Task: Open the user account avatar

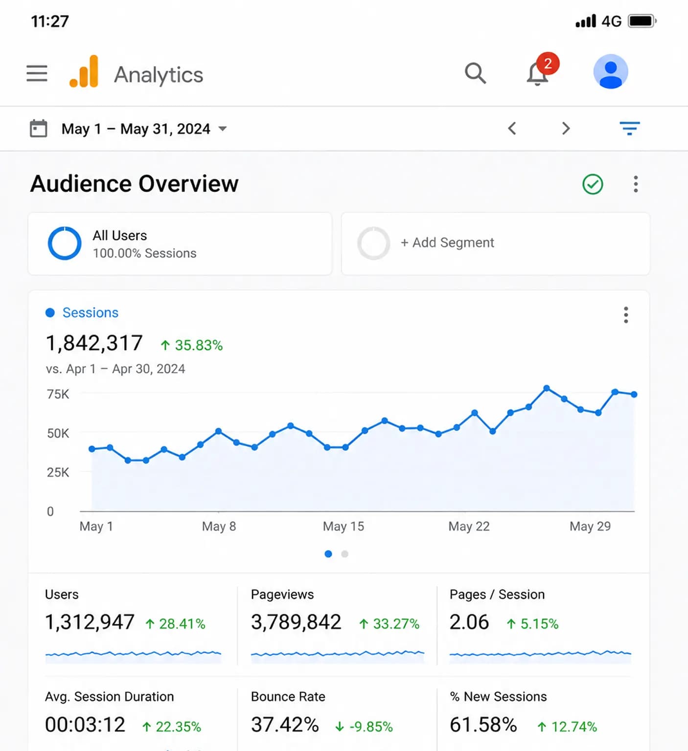Action: [x=610, y=71]
